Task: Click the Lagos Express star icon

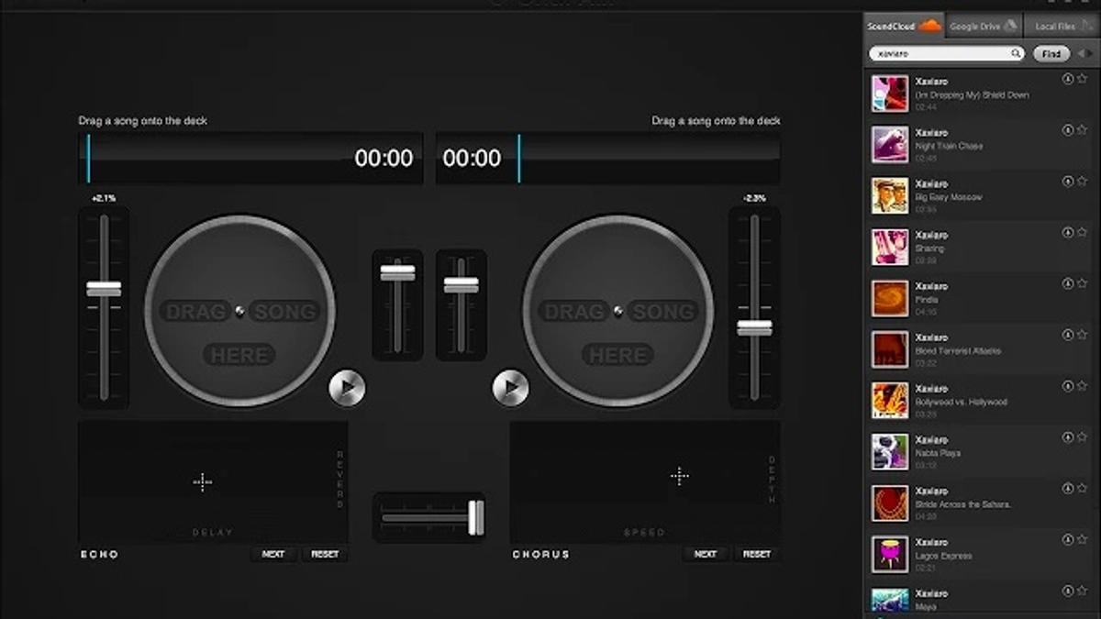Action: pyautogui.click(x=1083, y=540)
